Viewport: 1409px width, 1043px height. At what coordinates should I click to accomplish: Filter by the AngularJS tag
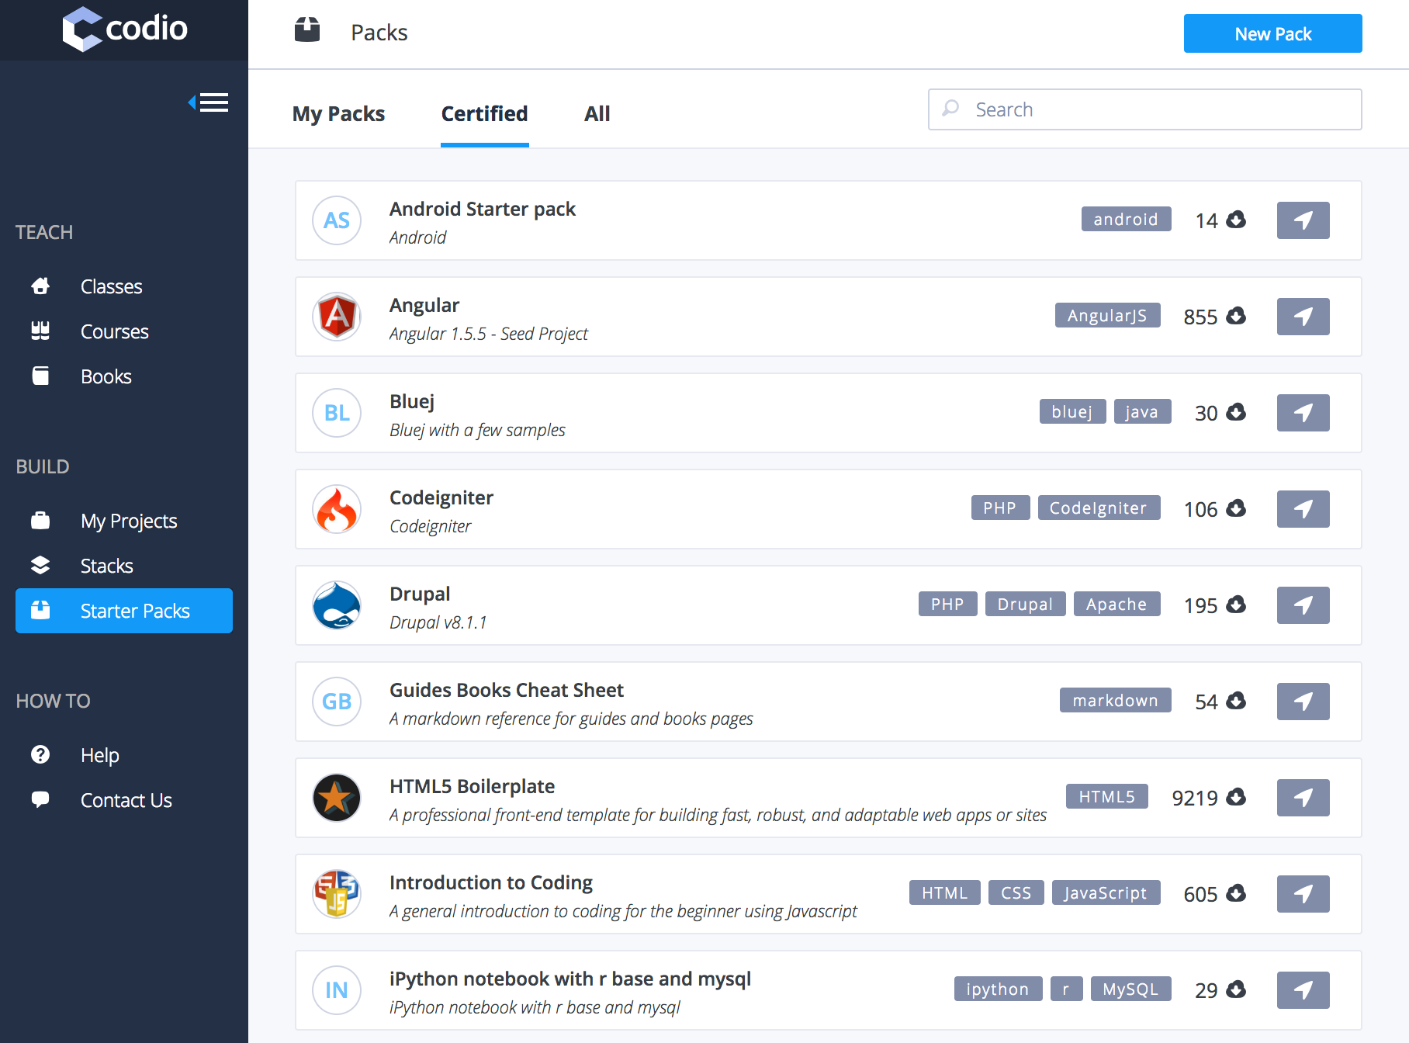tap(1107, 316)
